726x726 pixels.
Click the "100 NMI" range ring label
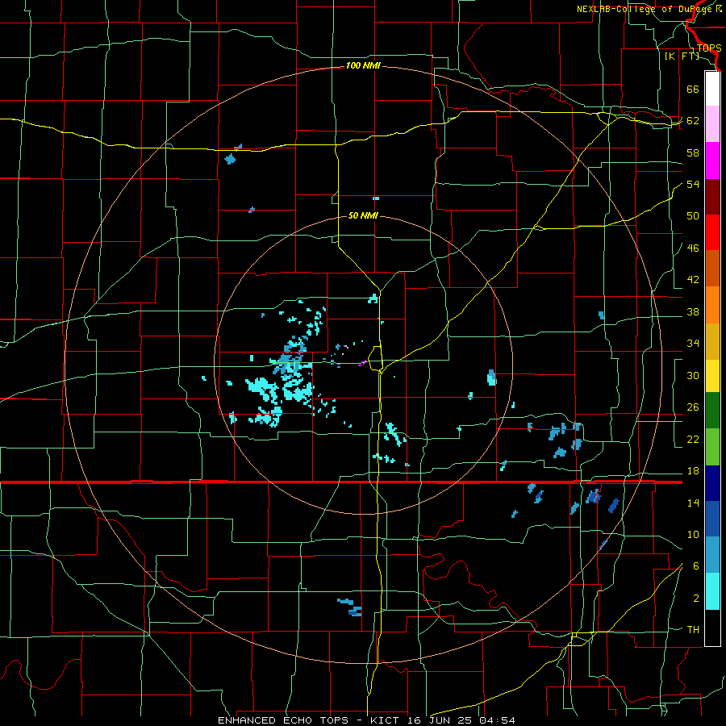(363, 66)
